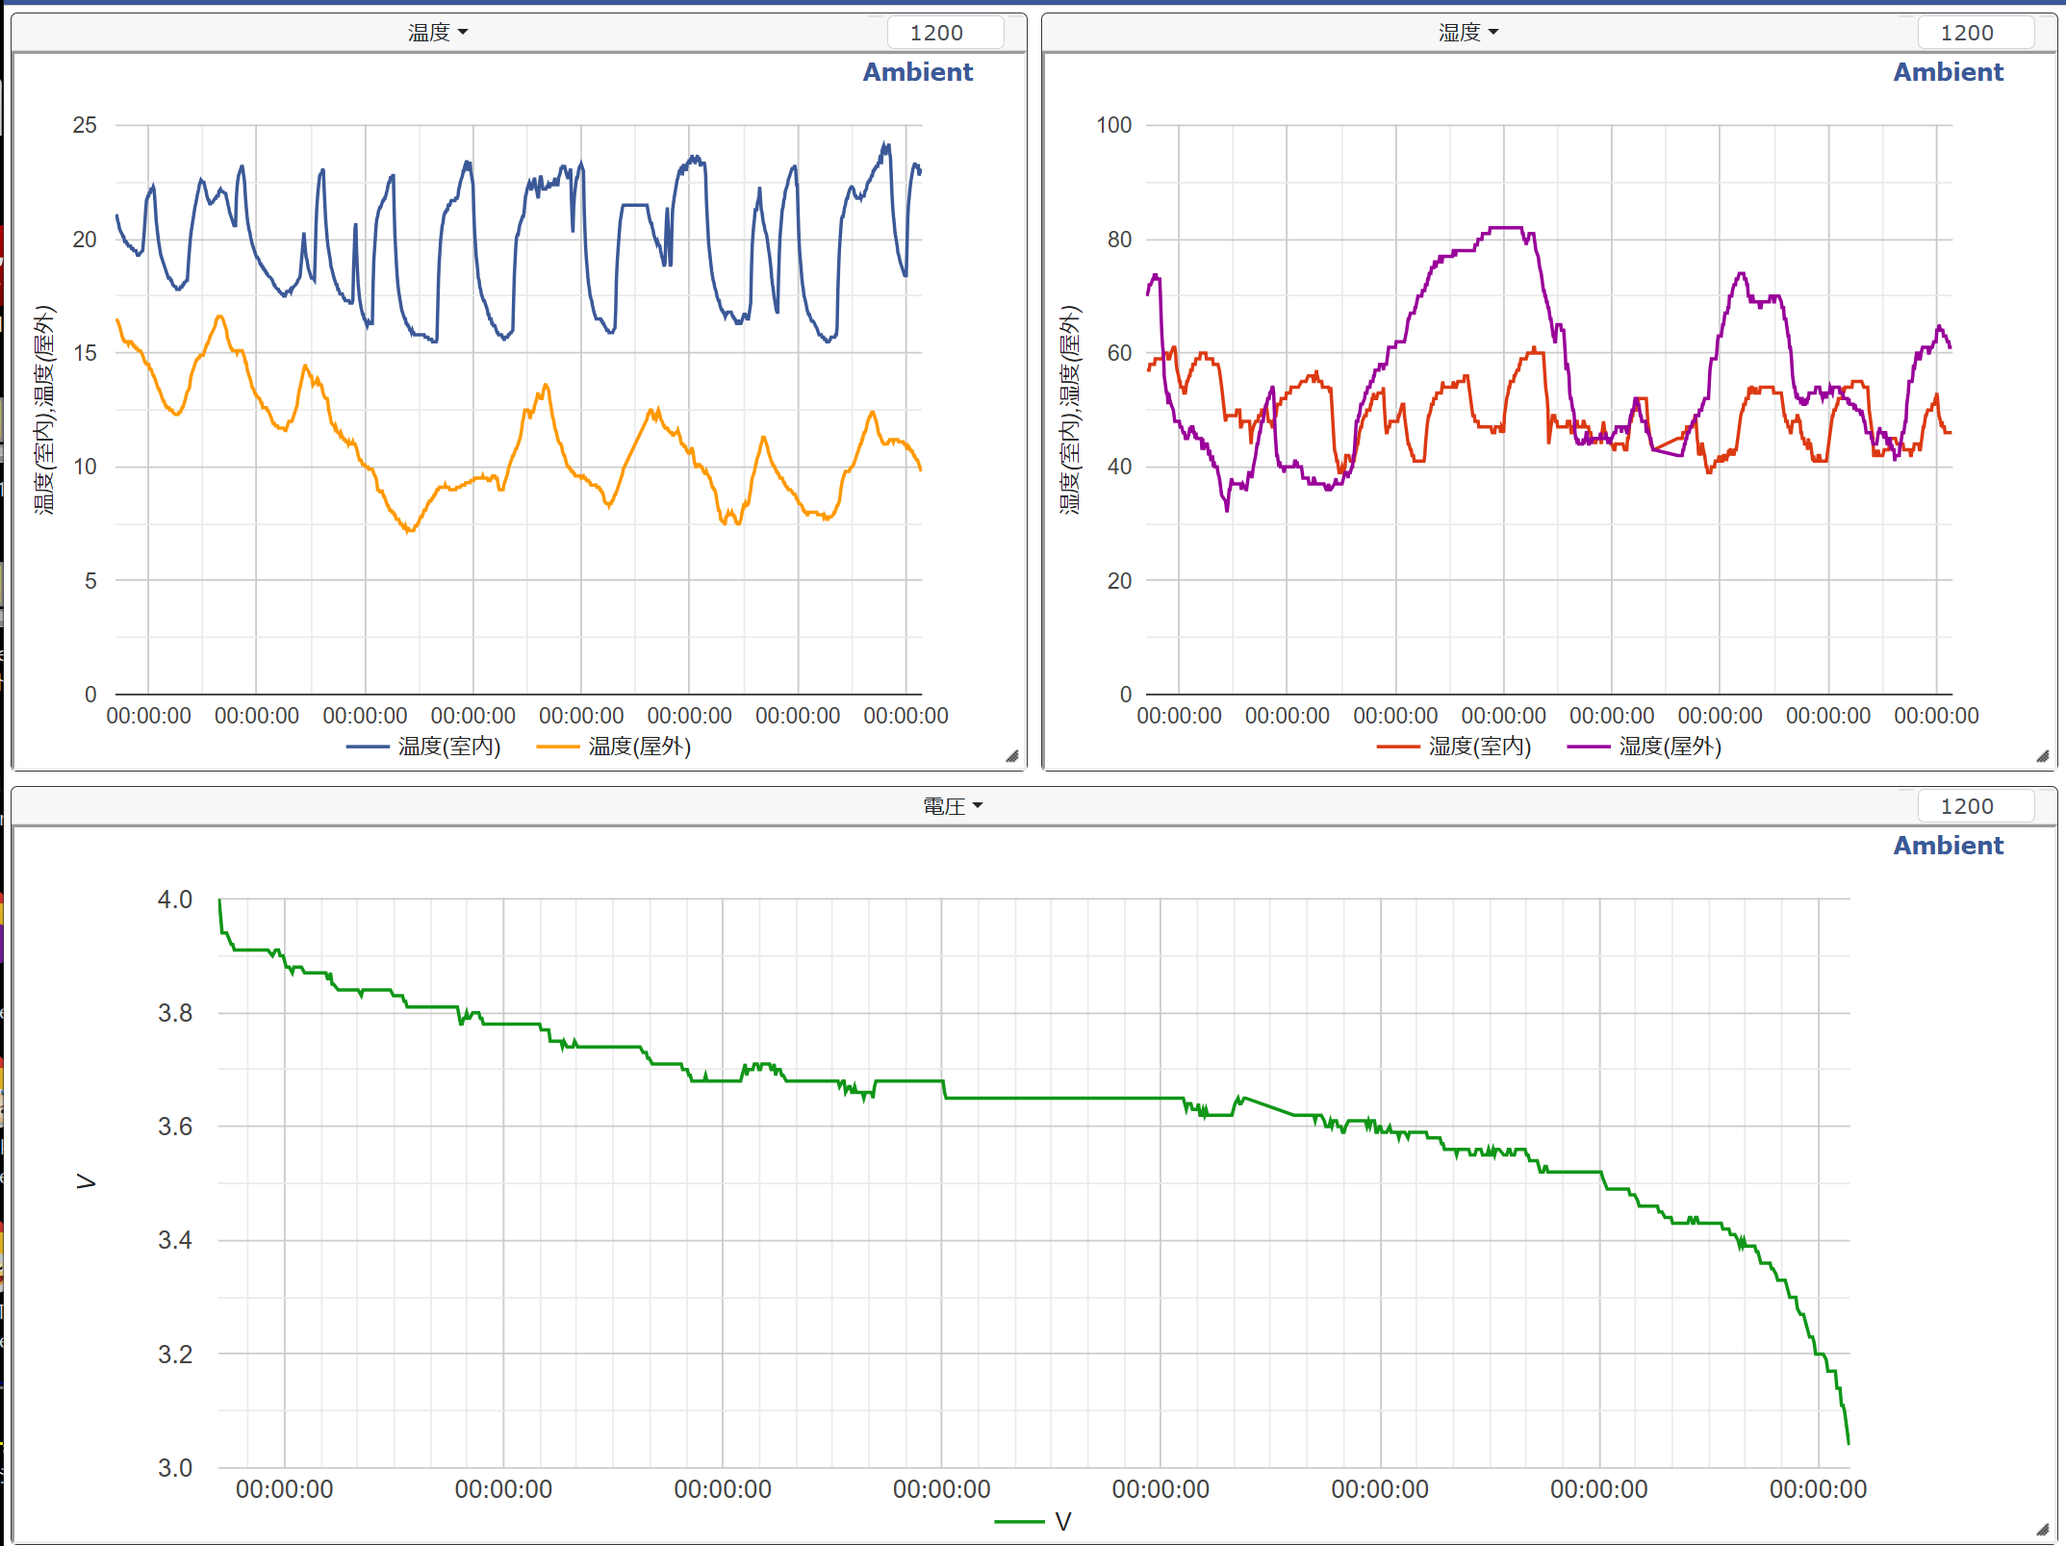This screenshot has height=1546, width=2066.
Task: Follow the Ambient link in voltage chart
Action: [1948, 846]
